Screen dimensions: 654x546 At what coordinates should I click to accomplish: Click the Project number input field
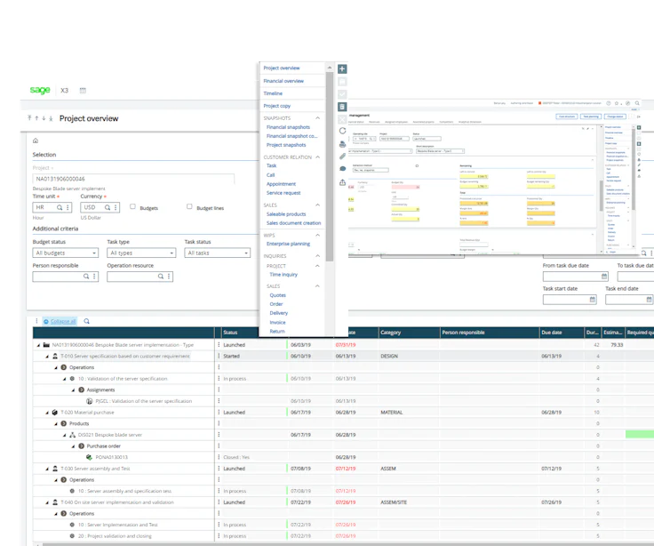tap(133, 179)
